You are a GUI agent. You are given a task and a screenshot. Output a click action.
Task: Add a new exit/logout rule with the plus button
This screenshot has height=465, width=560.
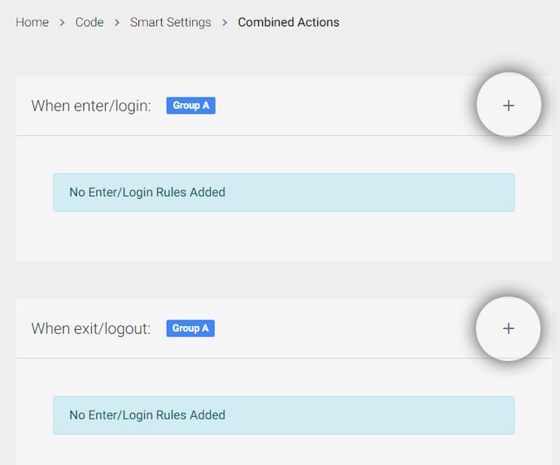pos(508,328)
